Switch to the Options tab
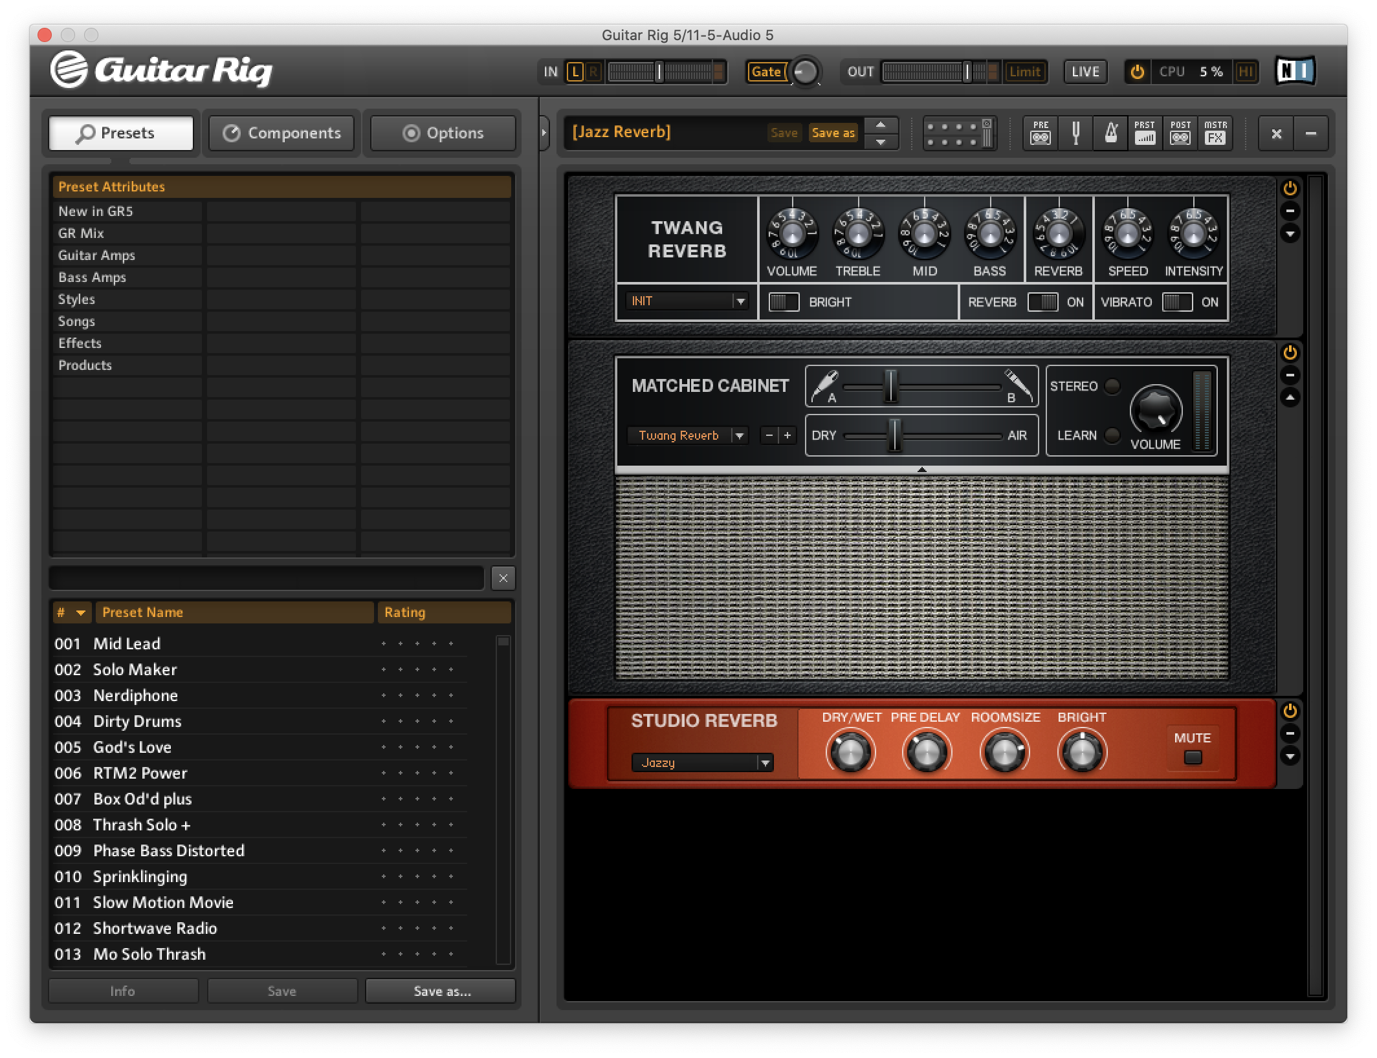 443,133
